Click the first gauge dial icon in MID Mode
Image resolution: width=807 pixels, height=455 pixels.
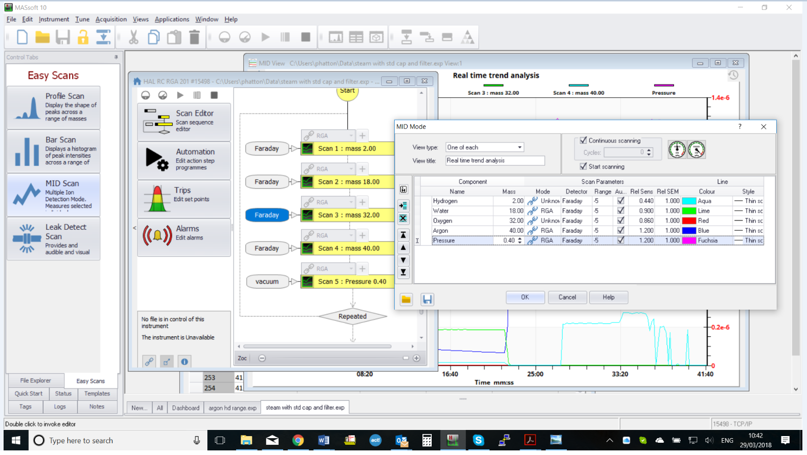coord(677,149)
